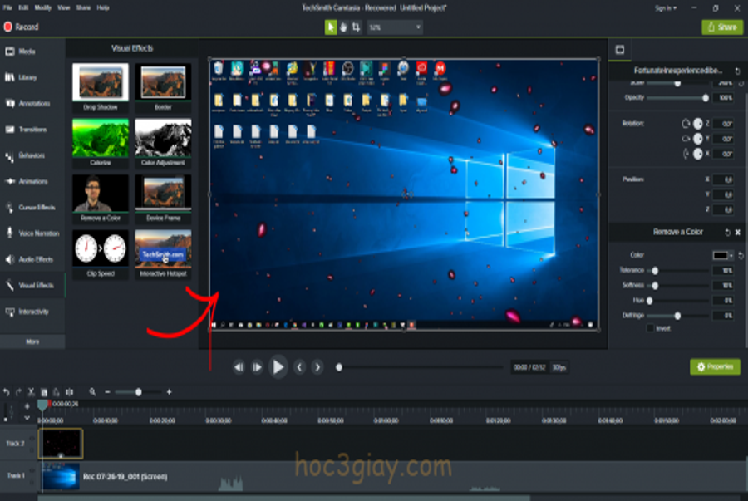Pick the Color Adjustment effect
Viewport: 748px width, 501px height.
point(163,143)
